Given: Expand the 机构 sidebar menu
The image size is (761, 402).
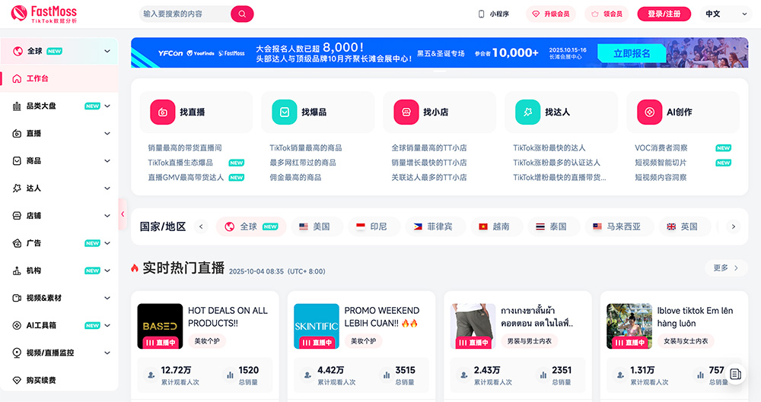Looking at the screenshot, I should (x=107, y=271).
